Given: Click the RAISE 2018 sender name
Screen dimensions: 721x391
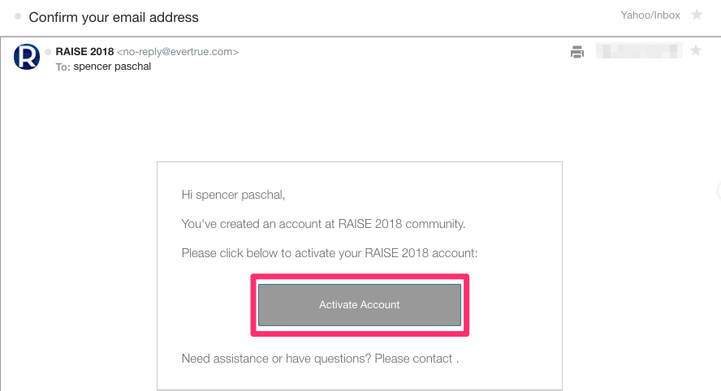Looking at the screenshot, I should (84, 52).
